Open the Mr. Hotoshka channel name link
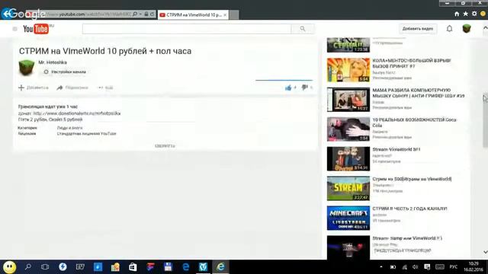The image size is (488, 274). pyautogui.click(x=53, y=62)
